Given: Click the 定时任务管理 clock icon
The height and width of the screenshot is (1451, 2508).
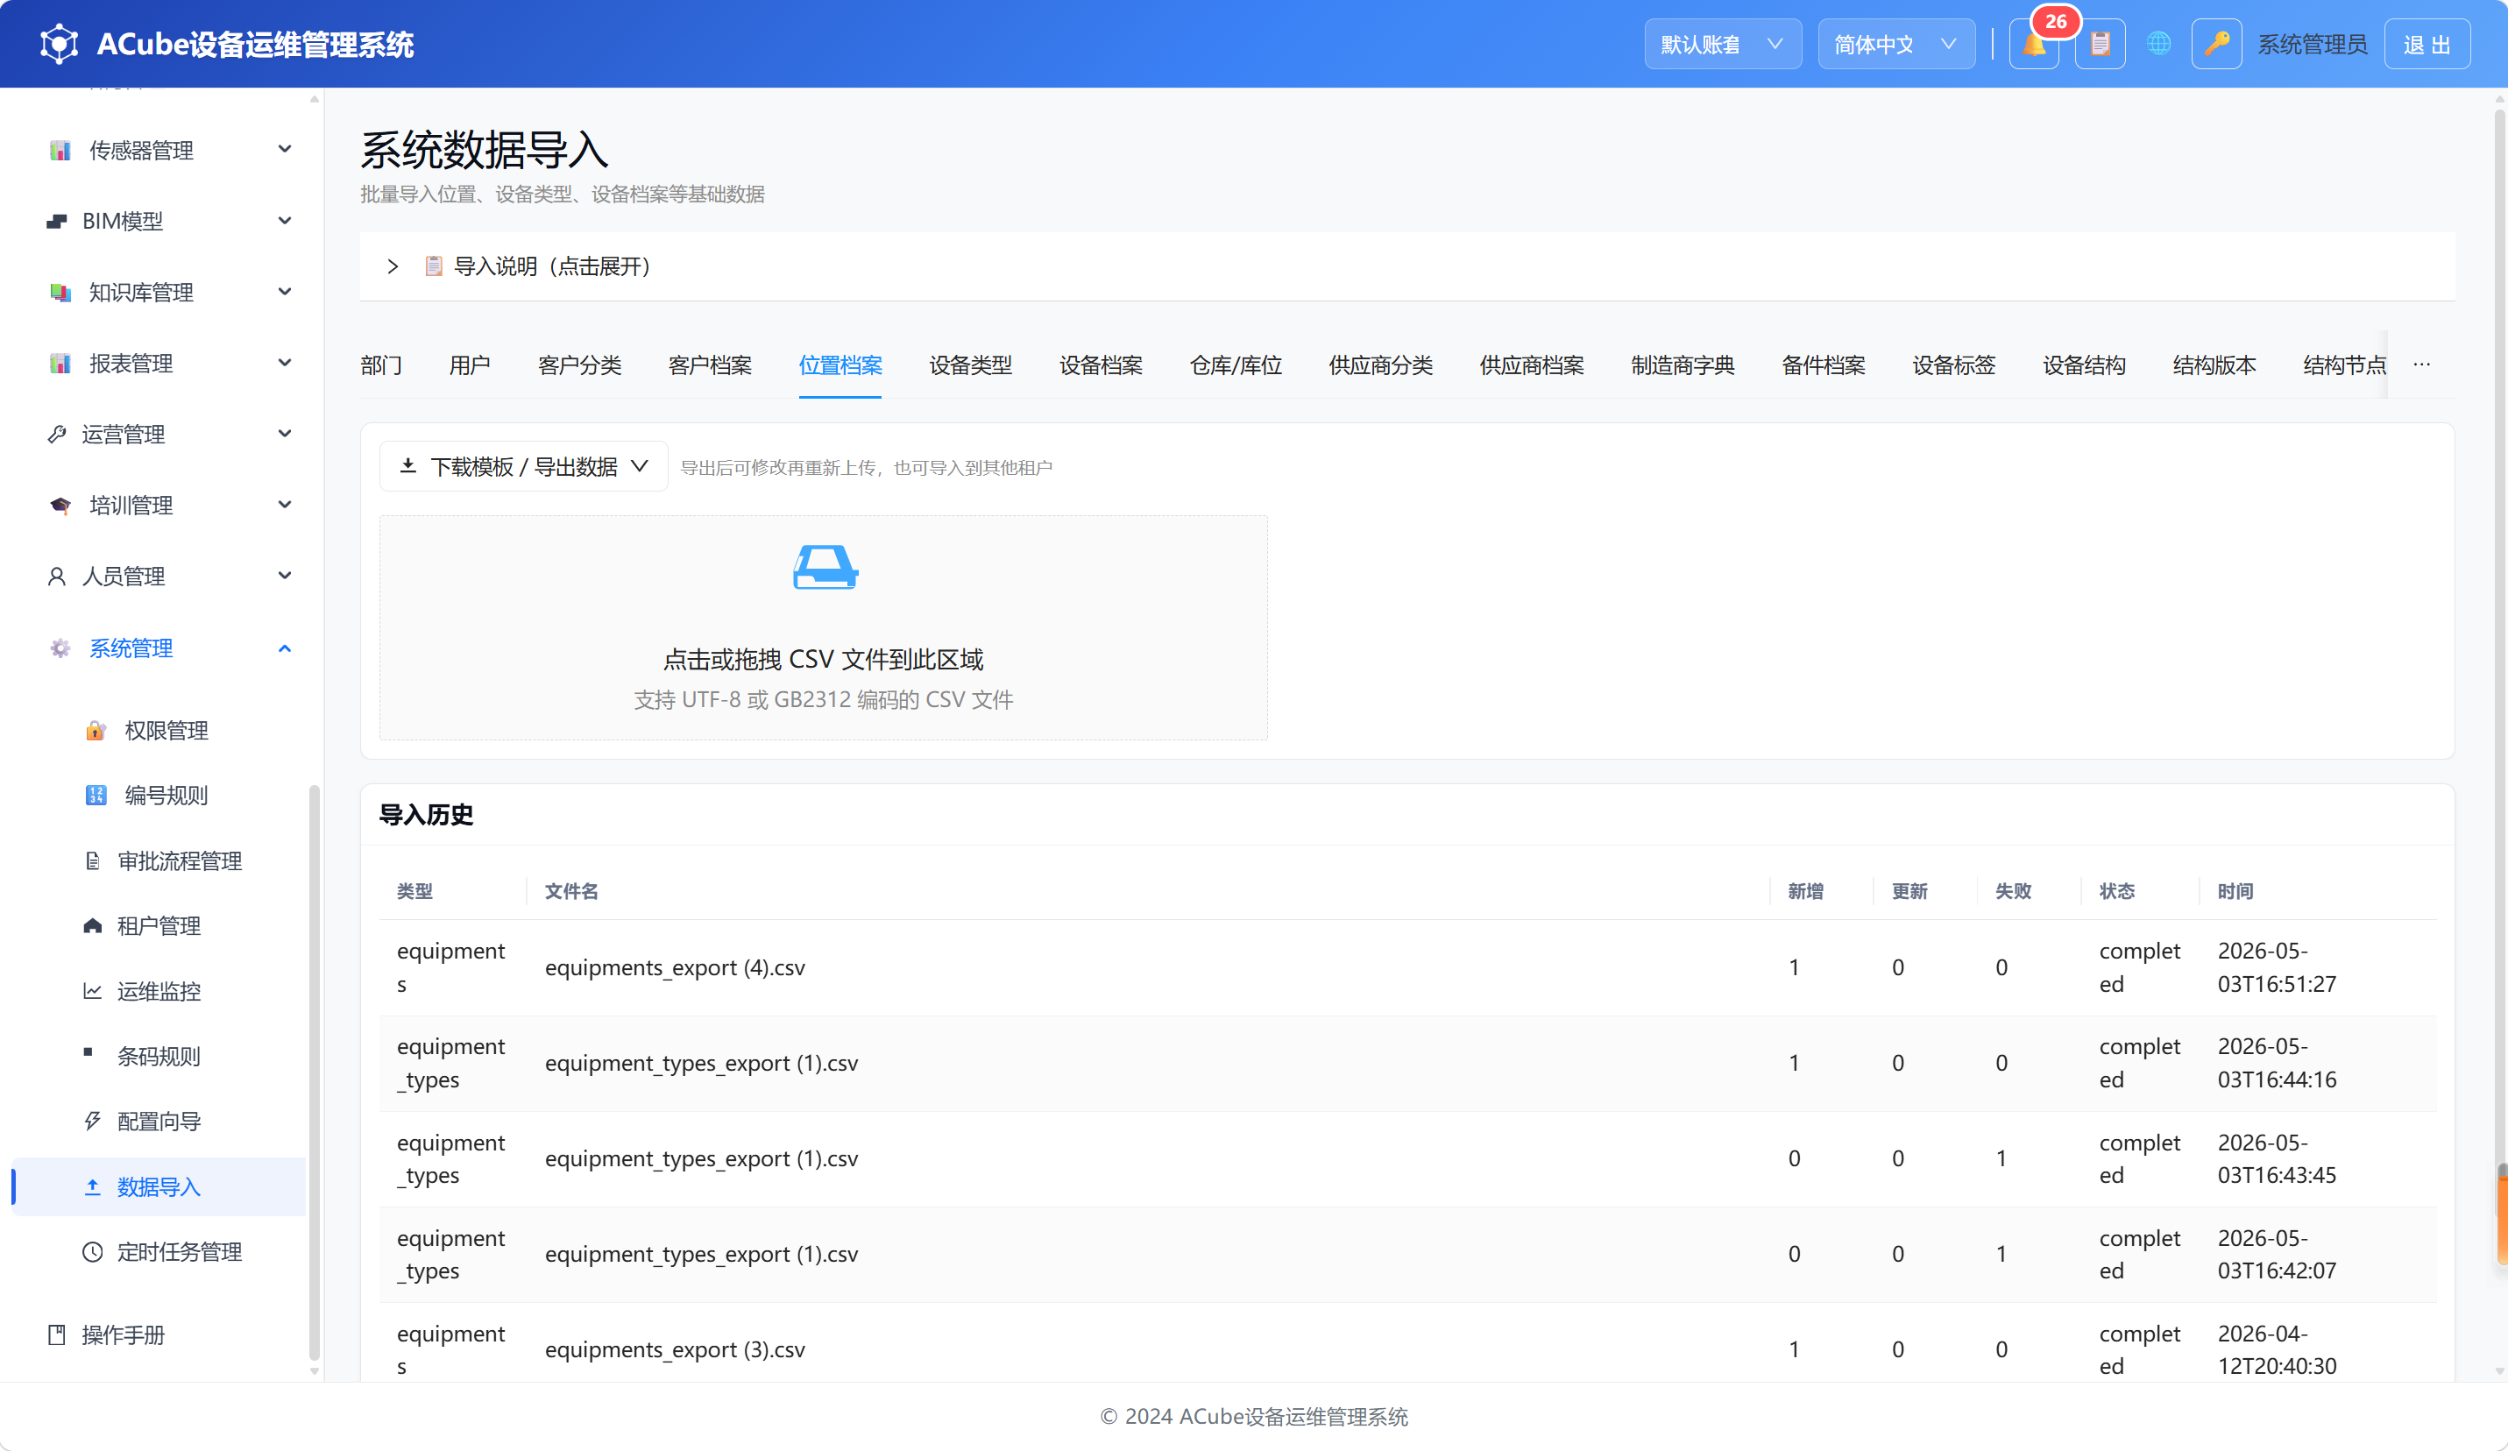Looking at the screenshot, I should [x=93, y=1252].
